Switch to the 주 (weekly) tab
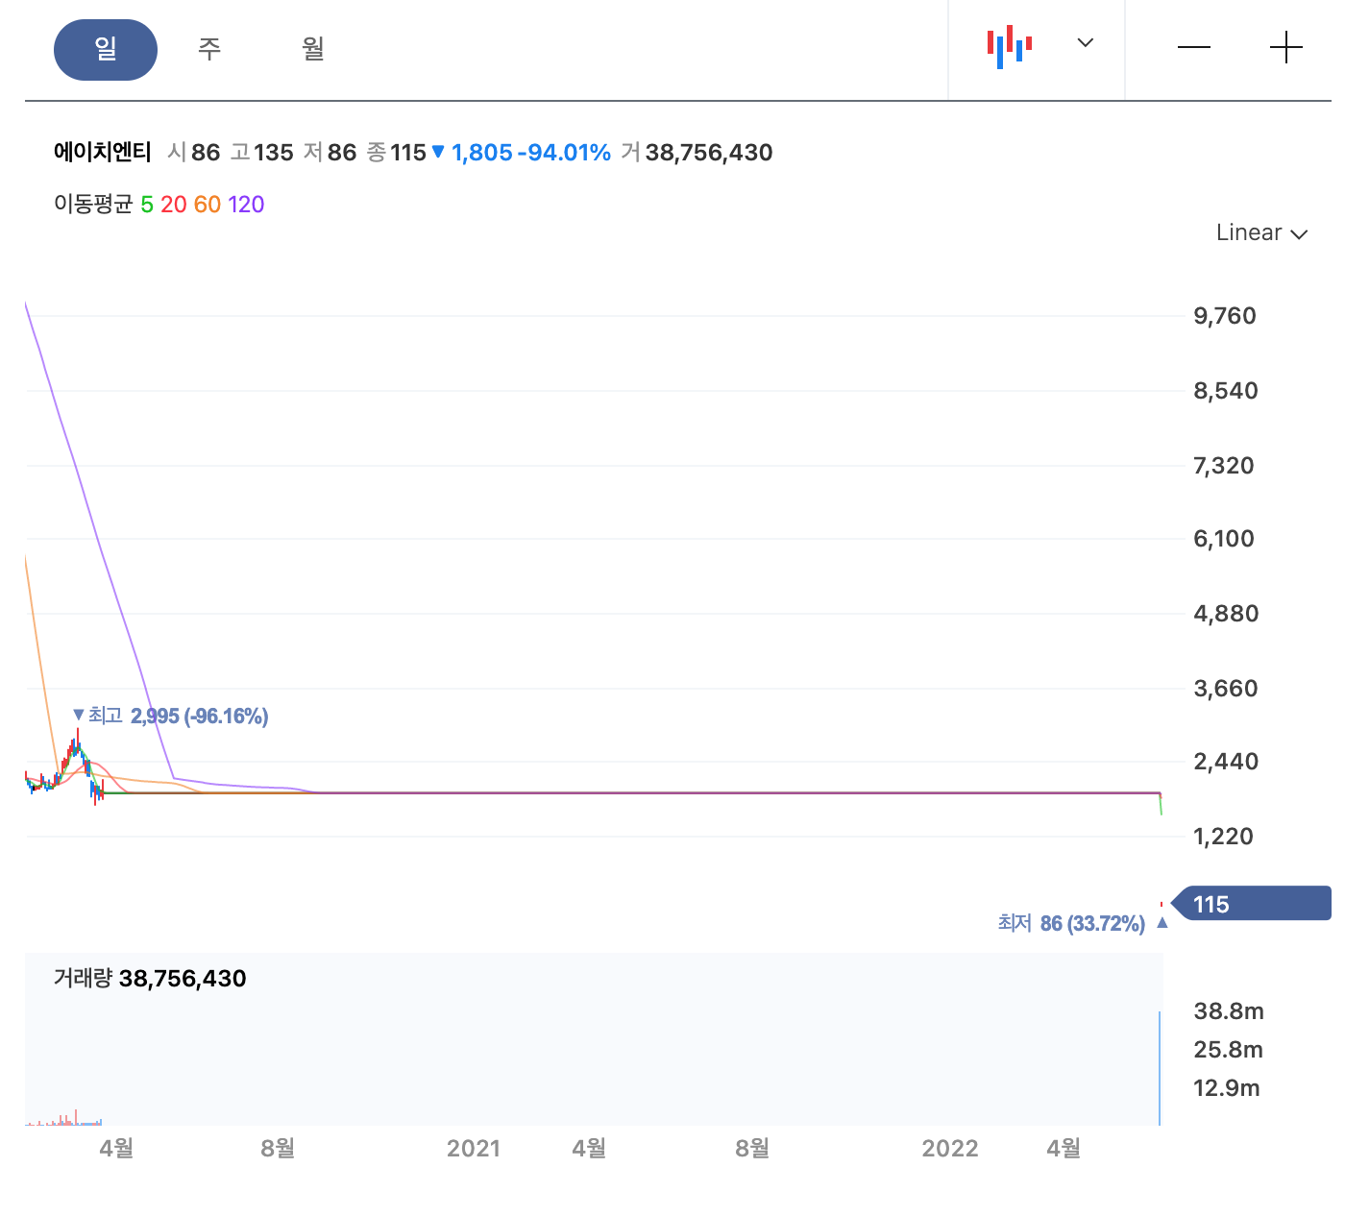This screenshot has width=1345, height=1216. tap(209, 49)
